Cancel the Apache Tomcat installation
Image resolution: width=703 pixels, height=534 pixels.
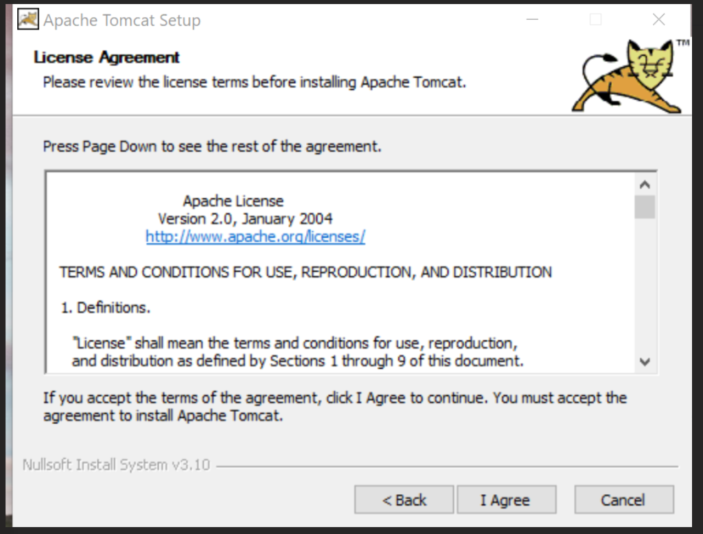pyautogui.click(x=623, y=500)
